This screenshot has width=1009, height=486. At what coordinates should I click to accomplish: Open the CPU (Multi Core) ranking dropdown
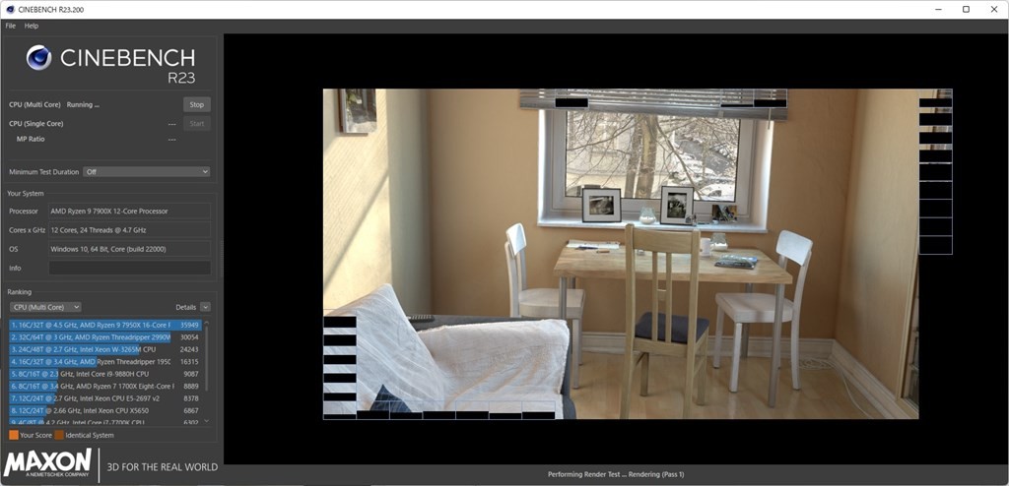pos(44,307)
